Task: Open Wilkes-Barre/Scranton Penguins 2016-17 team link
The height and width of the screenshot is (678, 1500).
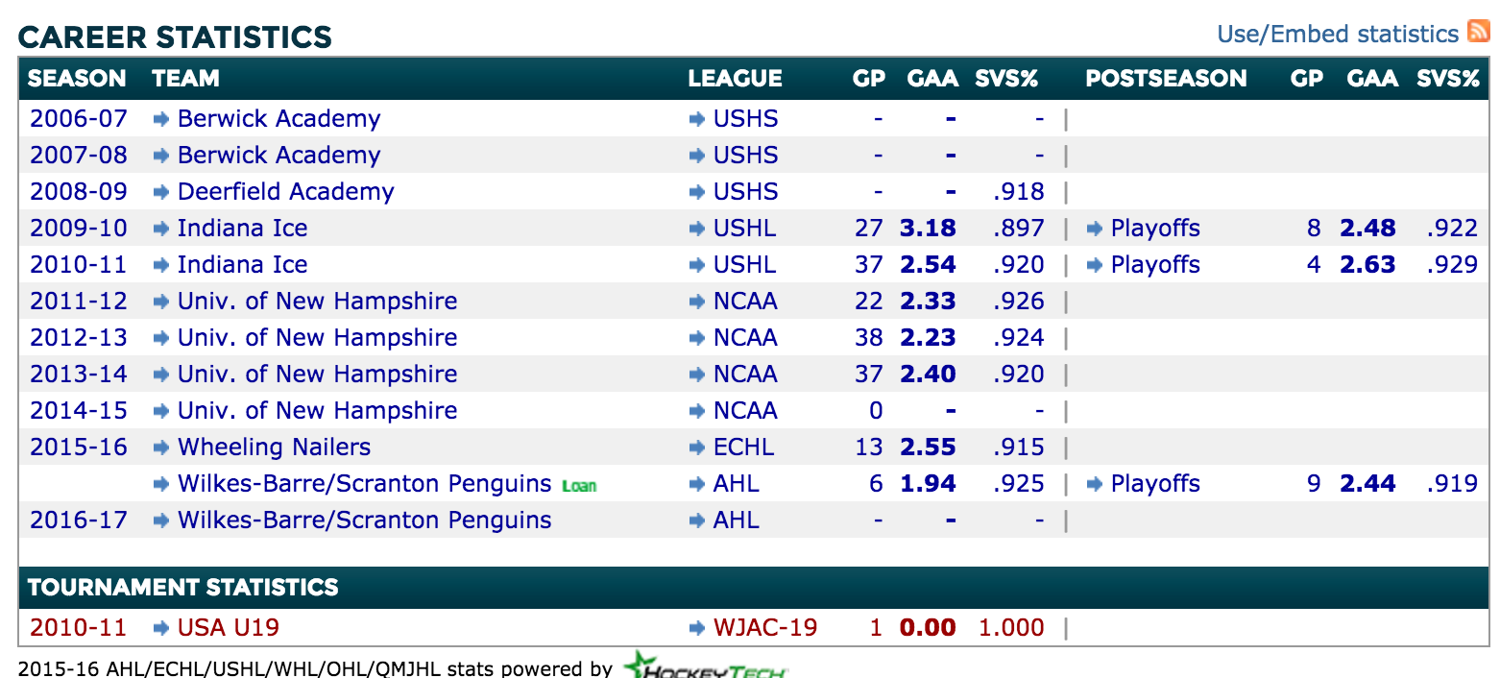Action: pos(365,520)
